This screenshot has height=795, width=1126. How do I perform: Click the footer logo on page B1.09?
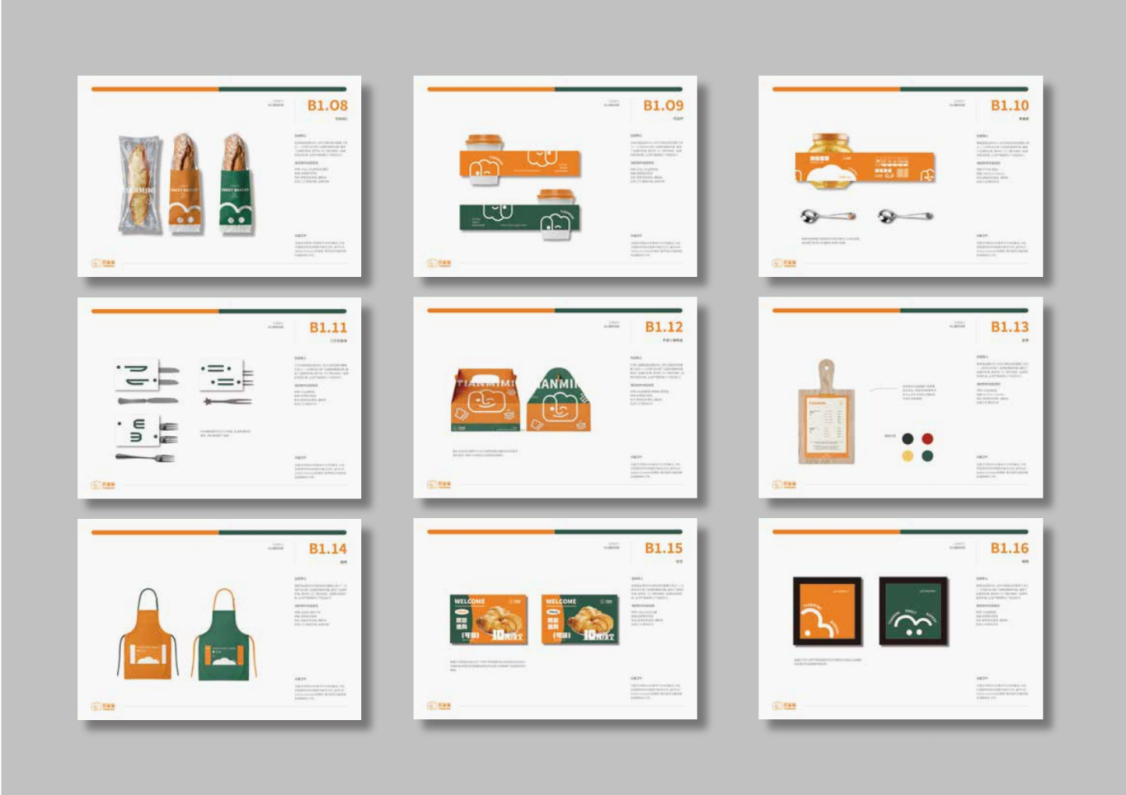pyautogui.click(x=439, y=264)
